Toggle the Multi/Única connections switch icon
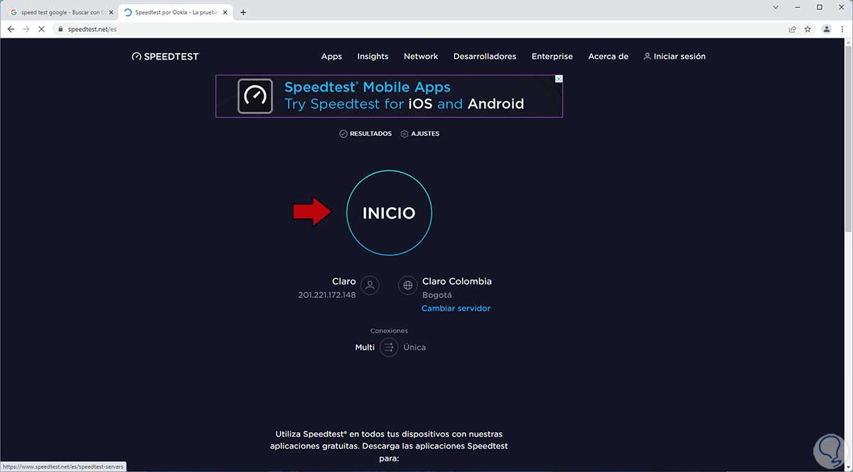Image resolution: width=853 pixels, height=472 pixels. [389, 347]
